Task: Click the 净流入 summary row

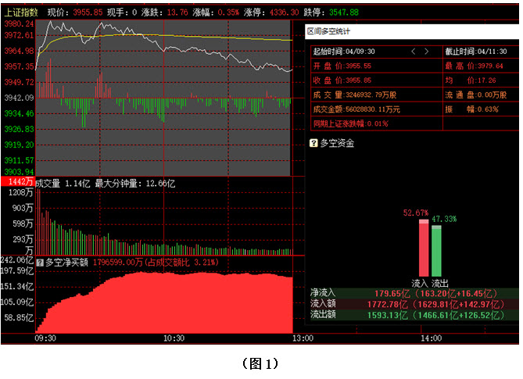Action: click(414, 293)
